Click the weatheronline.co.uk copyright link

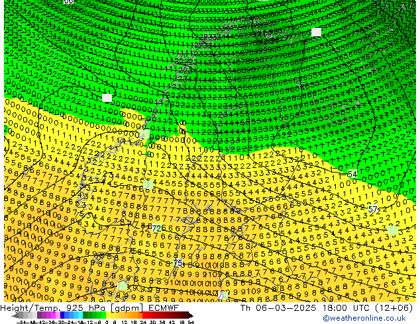click(x=364, y=318)
